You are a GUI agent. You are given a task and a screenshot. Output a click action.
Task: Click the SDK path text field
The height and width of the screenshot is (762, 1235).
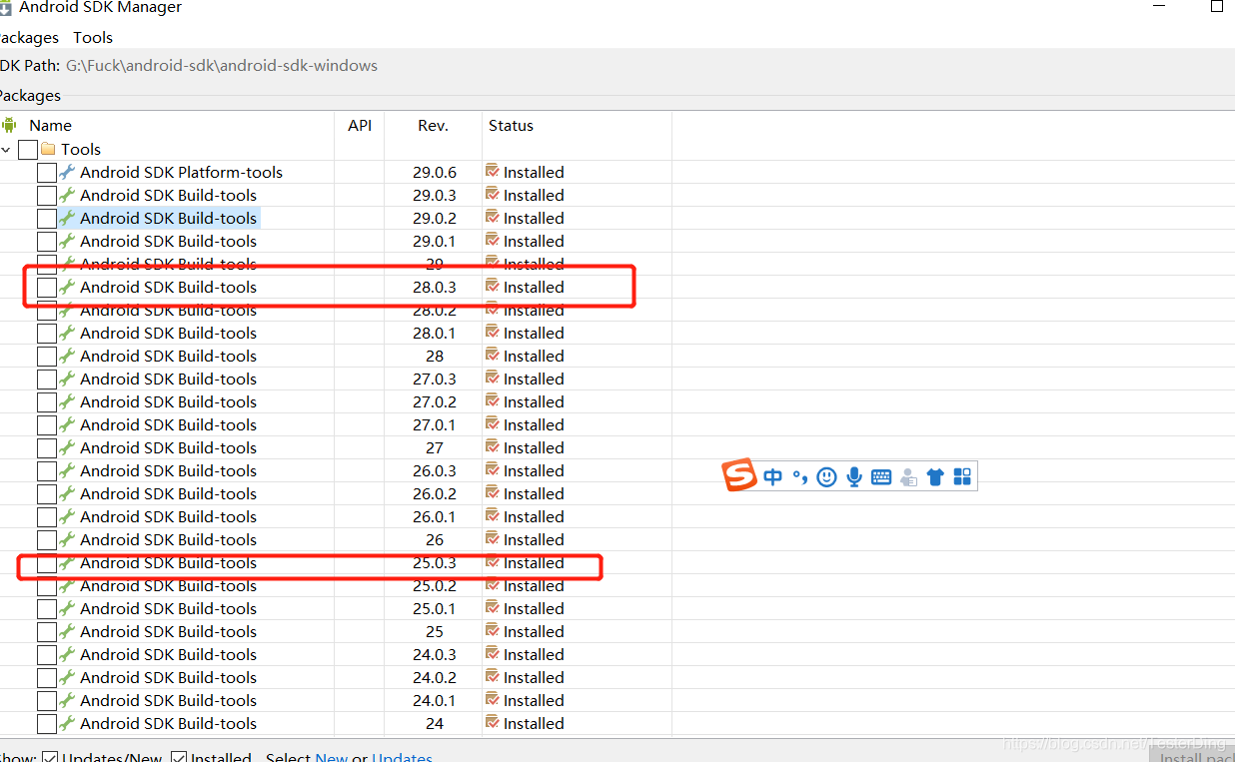coord(222,65)
